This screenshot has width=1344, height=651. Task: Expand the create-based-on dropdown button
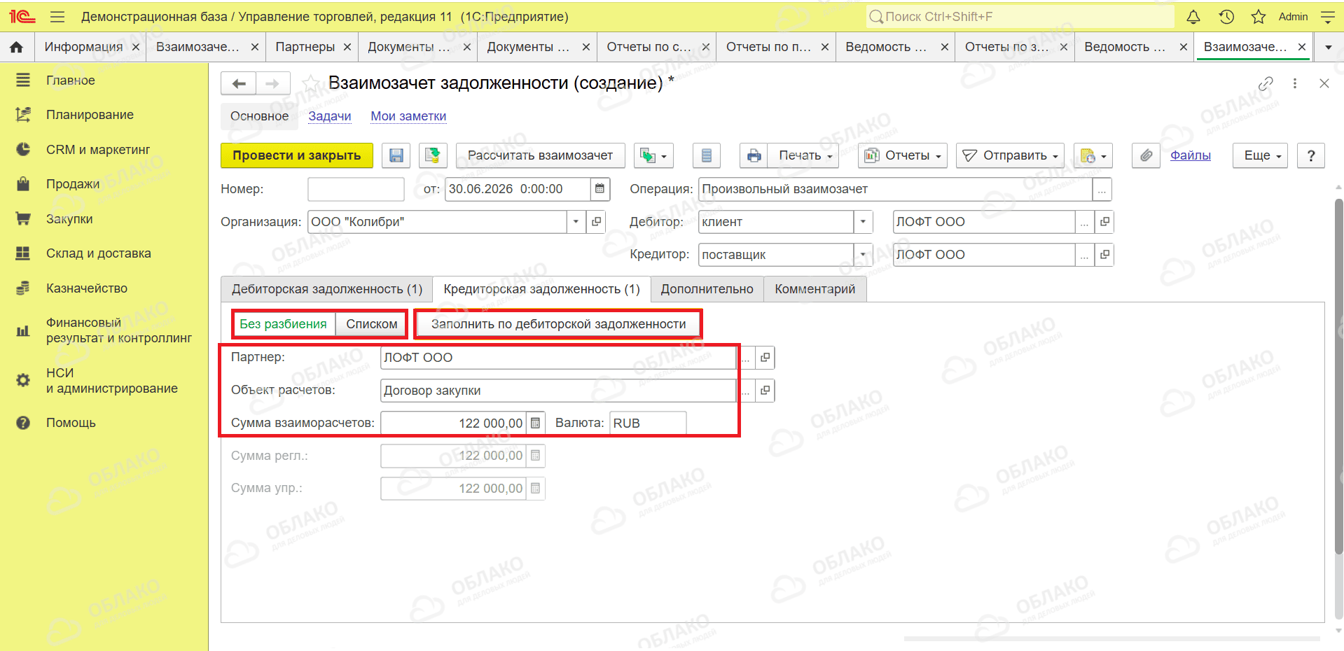point(653,155)
